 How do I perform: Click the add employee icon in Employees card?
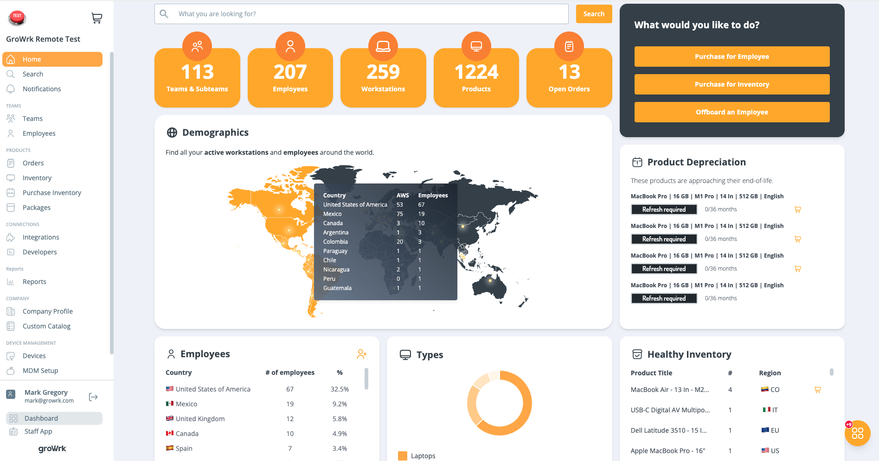pyautogui.click(x=362, y=354)
